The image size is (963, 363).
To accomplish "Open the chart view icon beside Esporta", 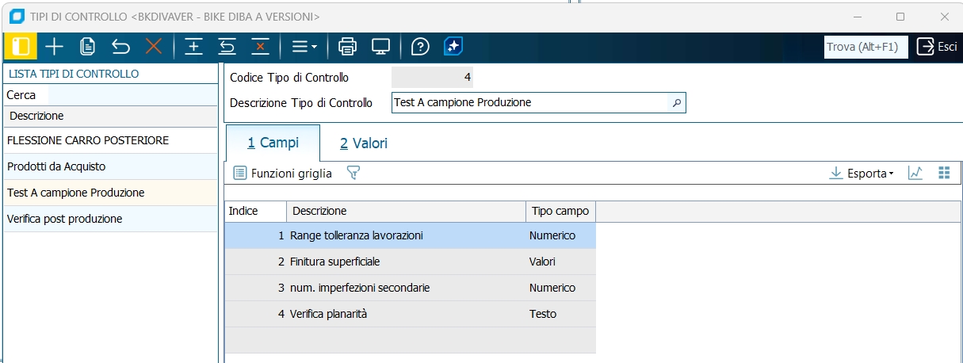I will tap(915, 173).
